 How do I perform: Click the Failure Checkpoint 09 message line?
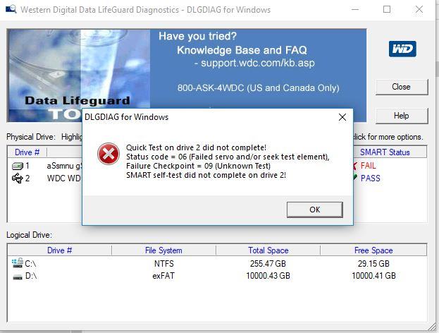pos(198,166)
